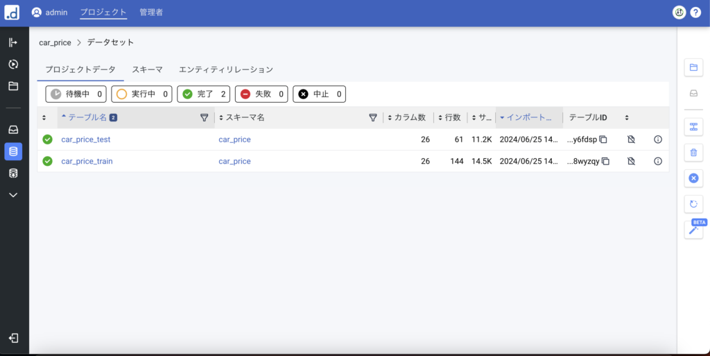Screen dimensions: 710x356
Task: Click car_price breadcrumb link
Action: pos(55,42)
